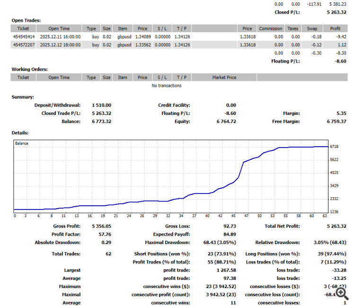
Task: Select ticket number 454572207
Action: (24, 45)
